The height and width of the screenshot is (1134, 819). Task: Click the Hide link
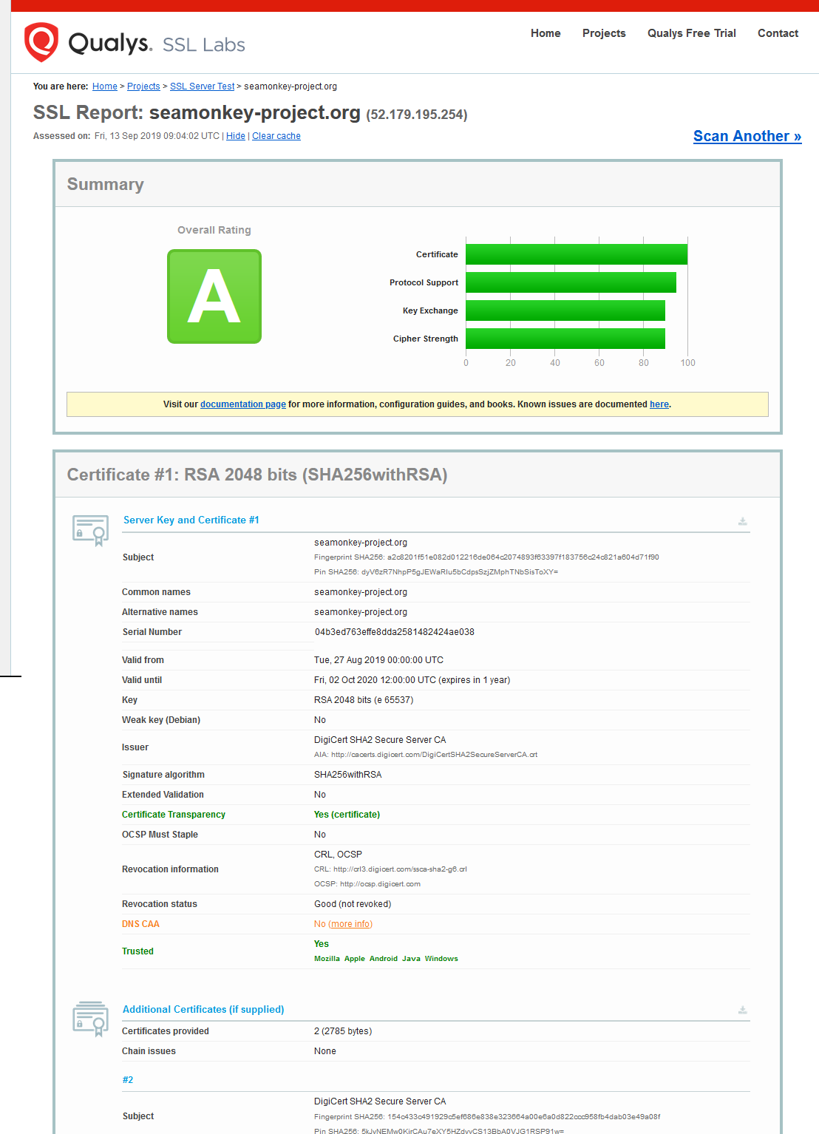pos(236,136)
